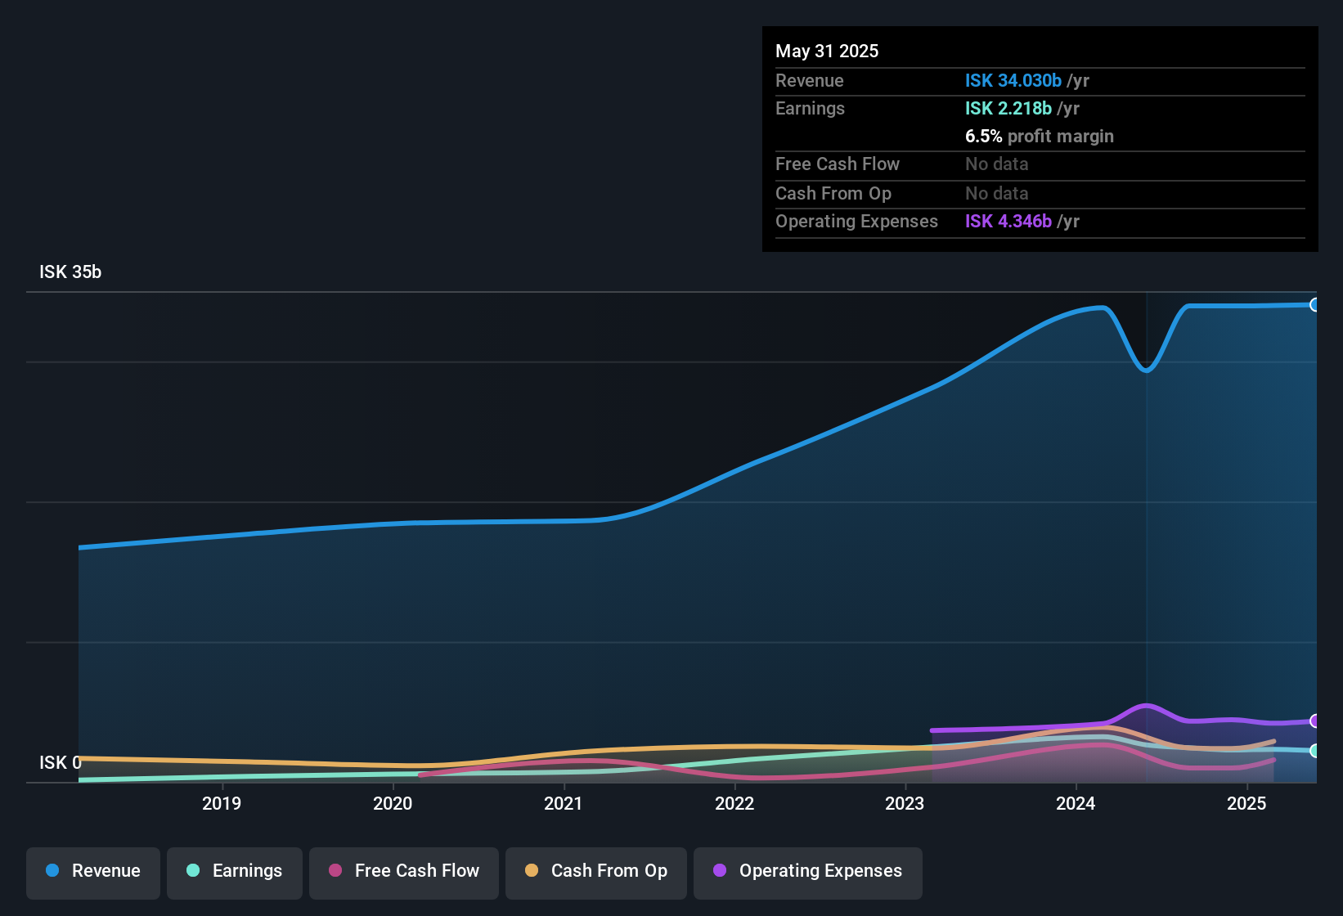Click the 2023 x-axis label
Viewport: 1343px width, 916px height.
coord(905,803)
